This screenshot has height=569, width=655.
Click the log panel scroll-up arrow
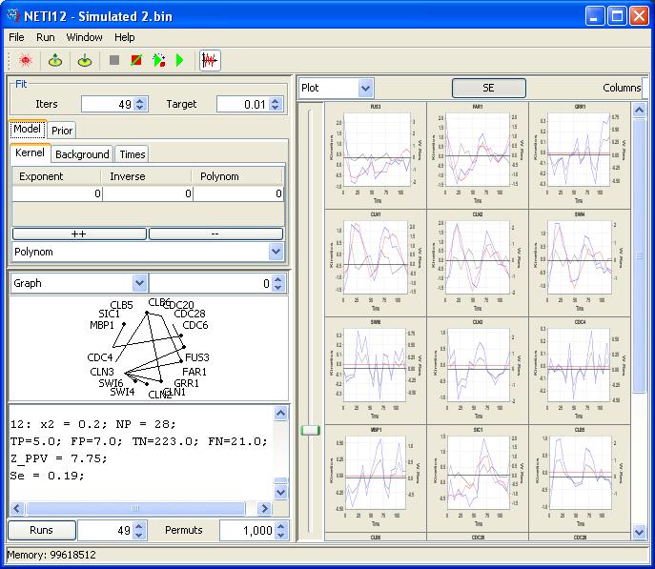[280, 413]
